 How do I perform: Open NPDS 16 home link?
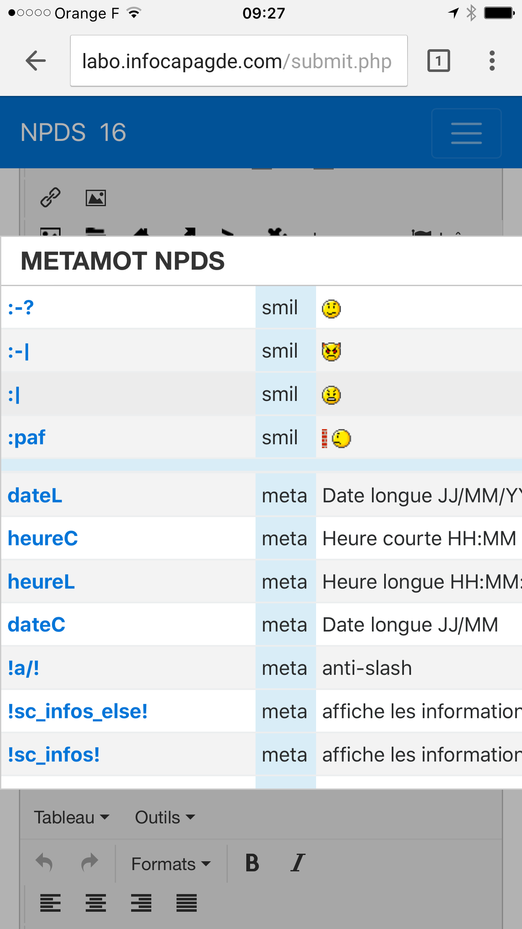[73, 133]
